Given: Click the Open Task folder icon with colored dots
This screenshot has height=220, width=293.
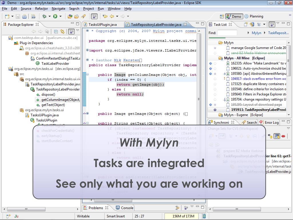Looking at the screenshot, I should coord(70,16).
